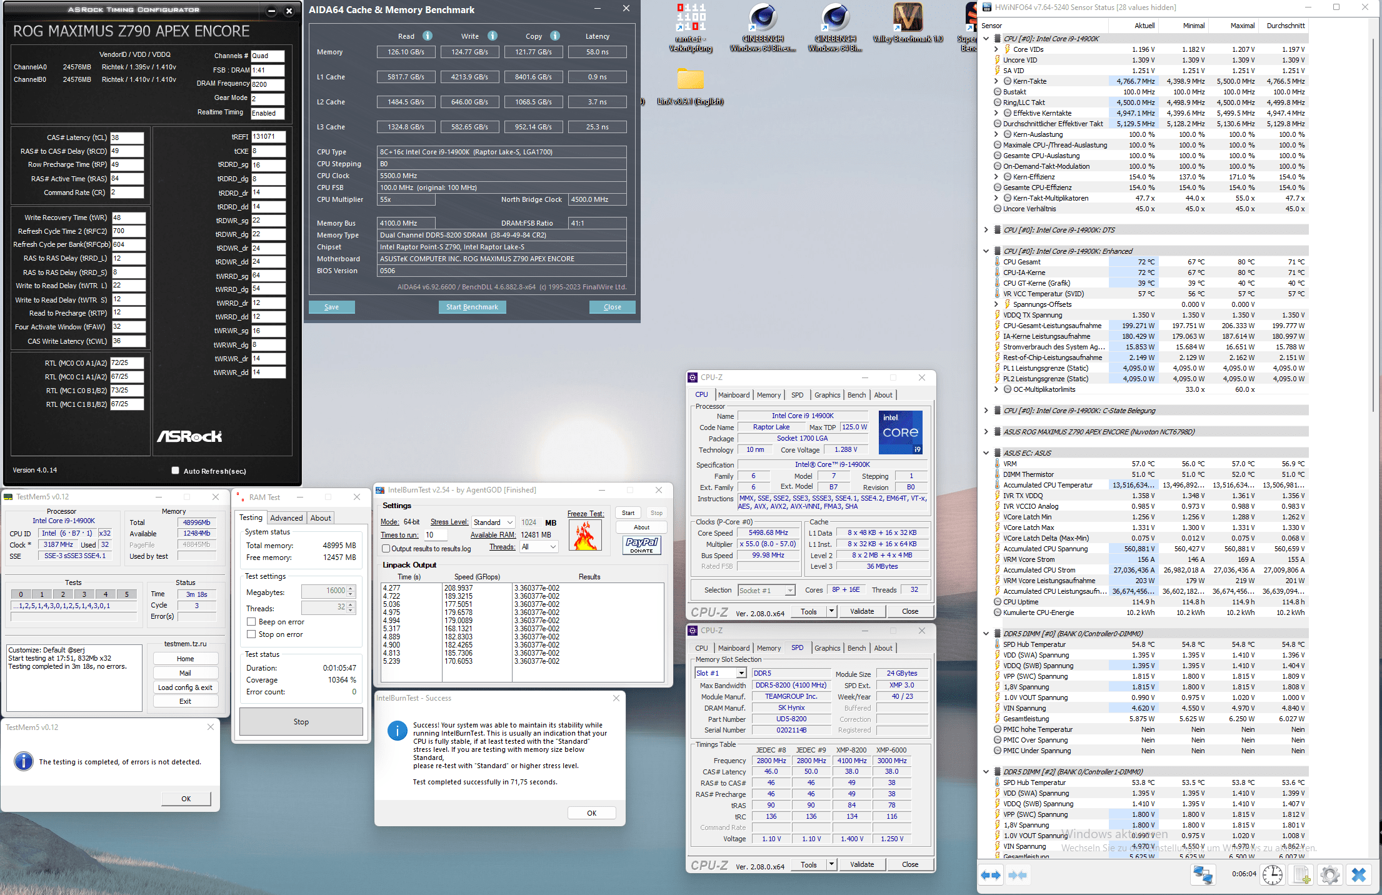Open the Threads dropdown in IntelBurnTest

539,547
